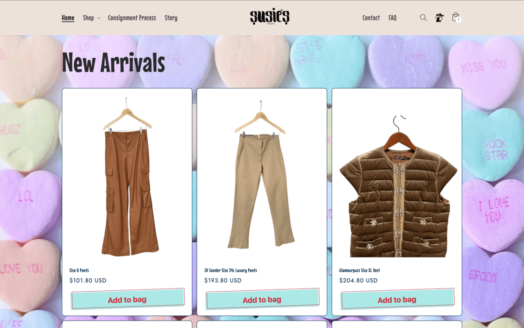
Task: Click the account profile icon
Action: (439, 18)
